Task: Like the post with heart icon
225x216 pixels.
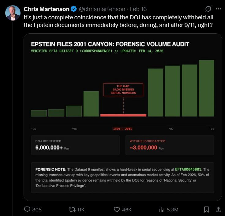Action: (x=117, y=210)
